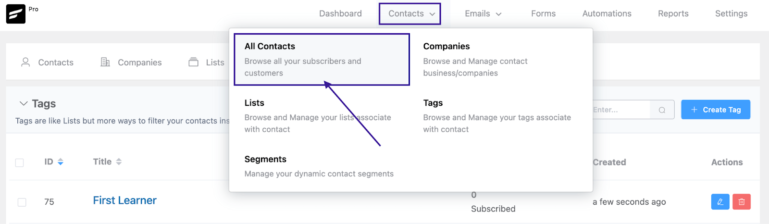
Task: Collapse the Tags section chevron
Action: click(23, 104)
